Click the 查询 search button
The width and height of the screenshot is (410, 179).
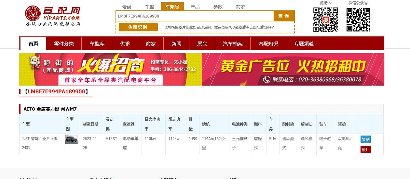284,16
